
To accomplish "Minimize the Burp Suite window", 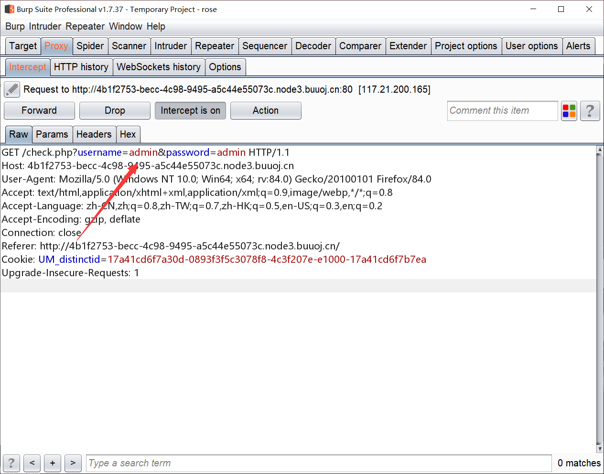I will 533,9.
